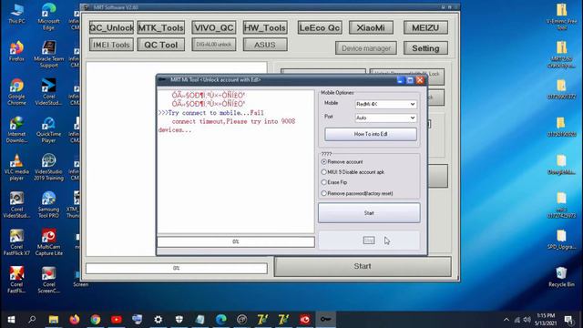Open the Mobile model dropdown

coord(385,104)
